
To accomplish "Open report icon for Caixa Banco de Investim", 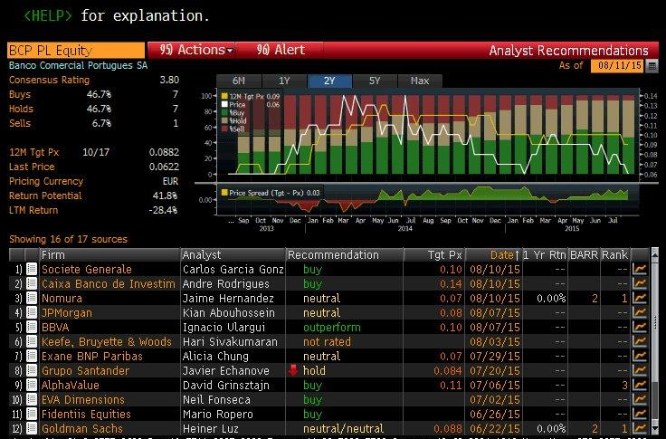I will tap(32, 283).
